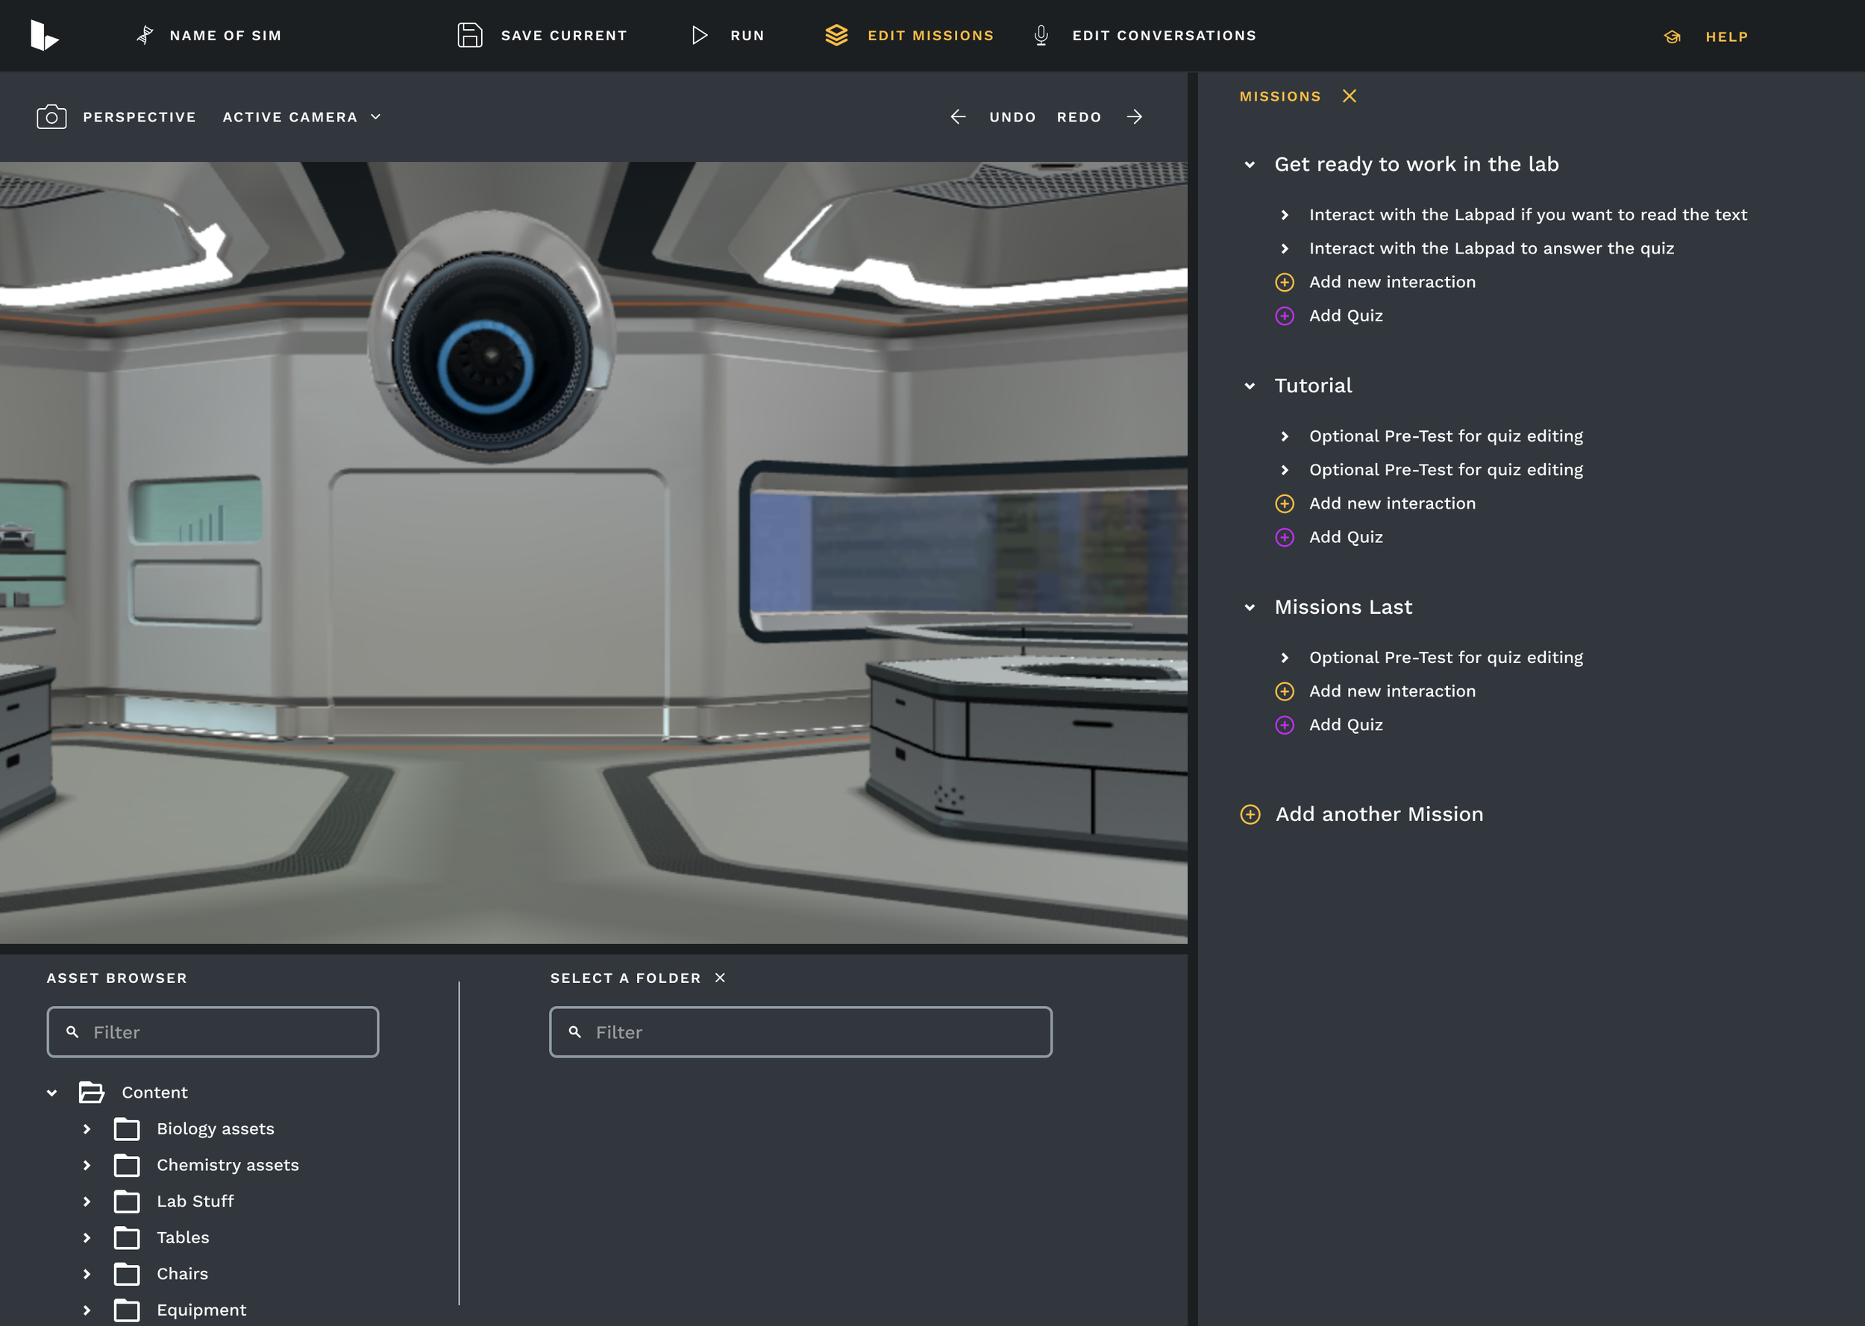The height and width of the screenshot is (1326, 1865).
Task: Select the Equipment folder
Action: [201, 1310]
